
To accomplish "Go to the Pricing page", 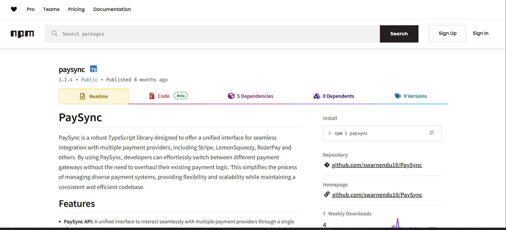I will (76, 9).
